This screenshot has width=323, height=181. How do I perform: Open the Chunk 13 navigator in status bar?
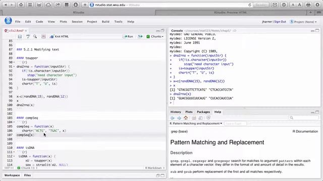[x=27, y=168]
